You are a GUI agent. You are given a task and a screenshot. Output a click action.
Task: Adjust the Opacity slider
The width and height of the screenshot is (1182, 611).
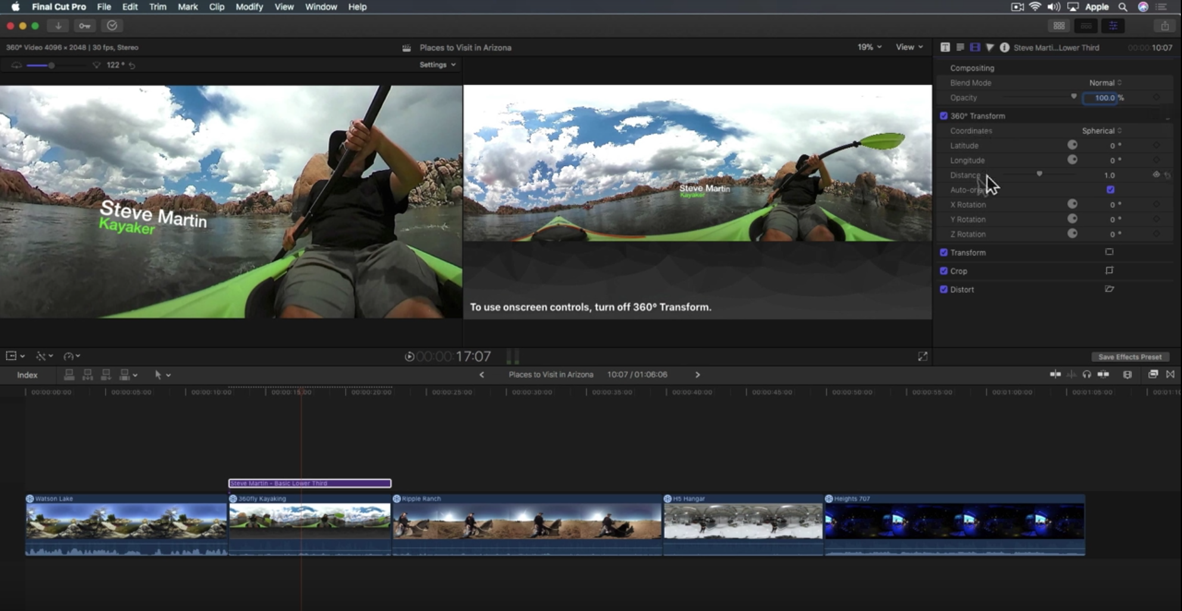pos(1040,97)
